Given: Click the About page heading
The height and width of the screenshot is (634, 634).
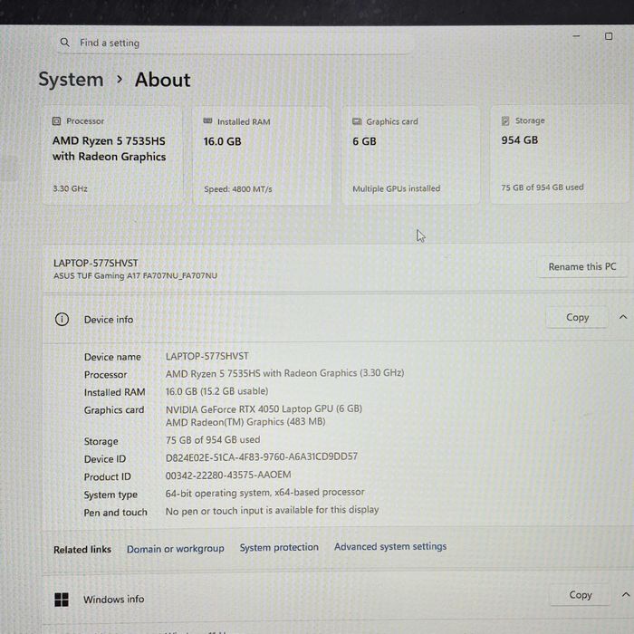Looking at the screenshot, I should pyautogui.click(x=162, y=80).
